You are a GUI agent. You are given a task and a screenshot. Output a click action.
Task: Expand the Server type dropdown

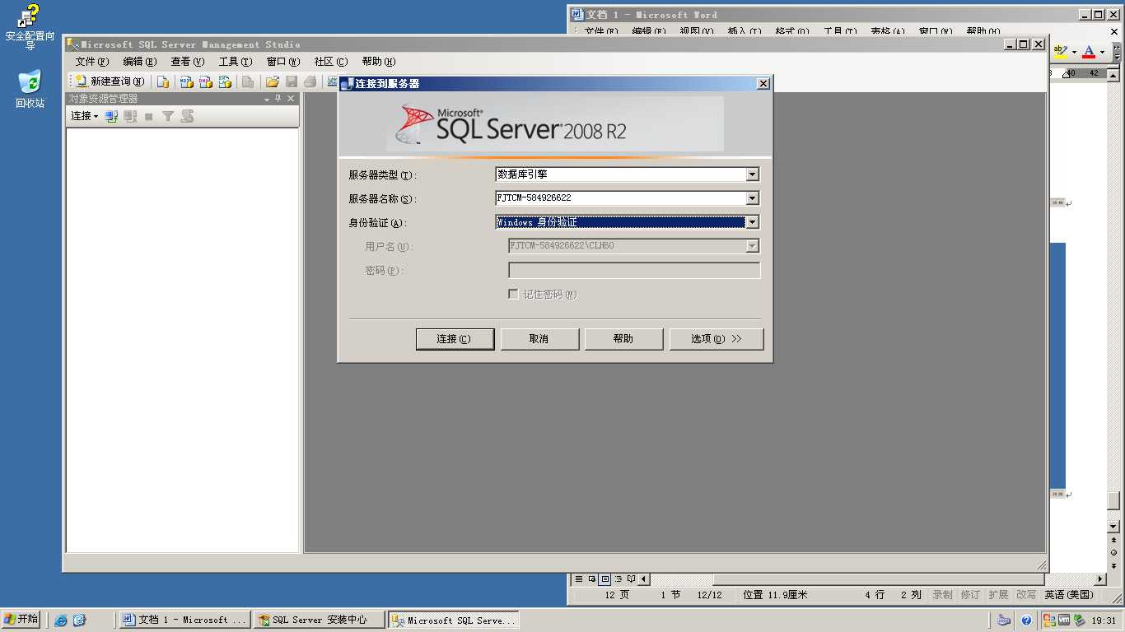[752, 174]
